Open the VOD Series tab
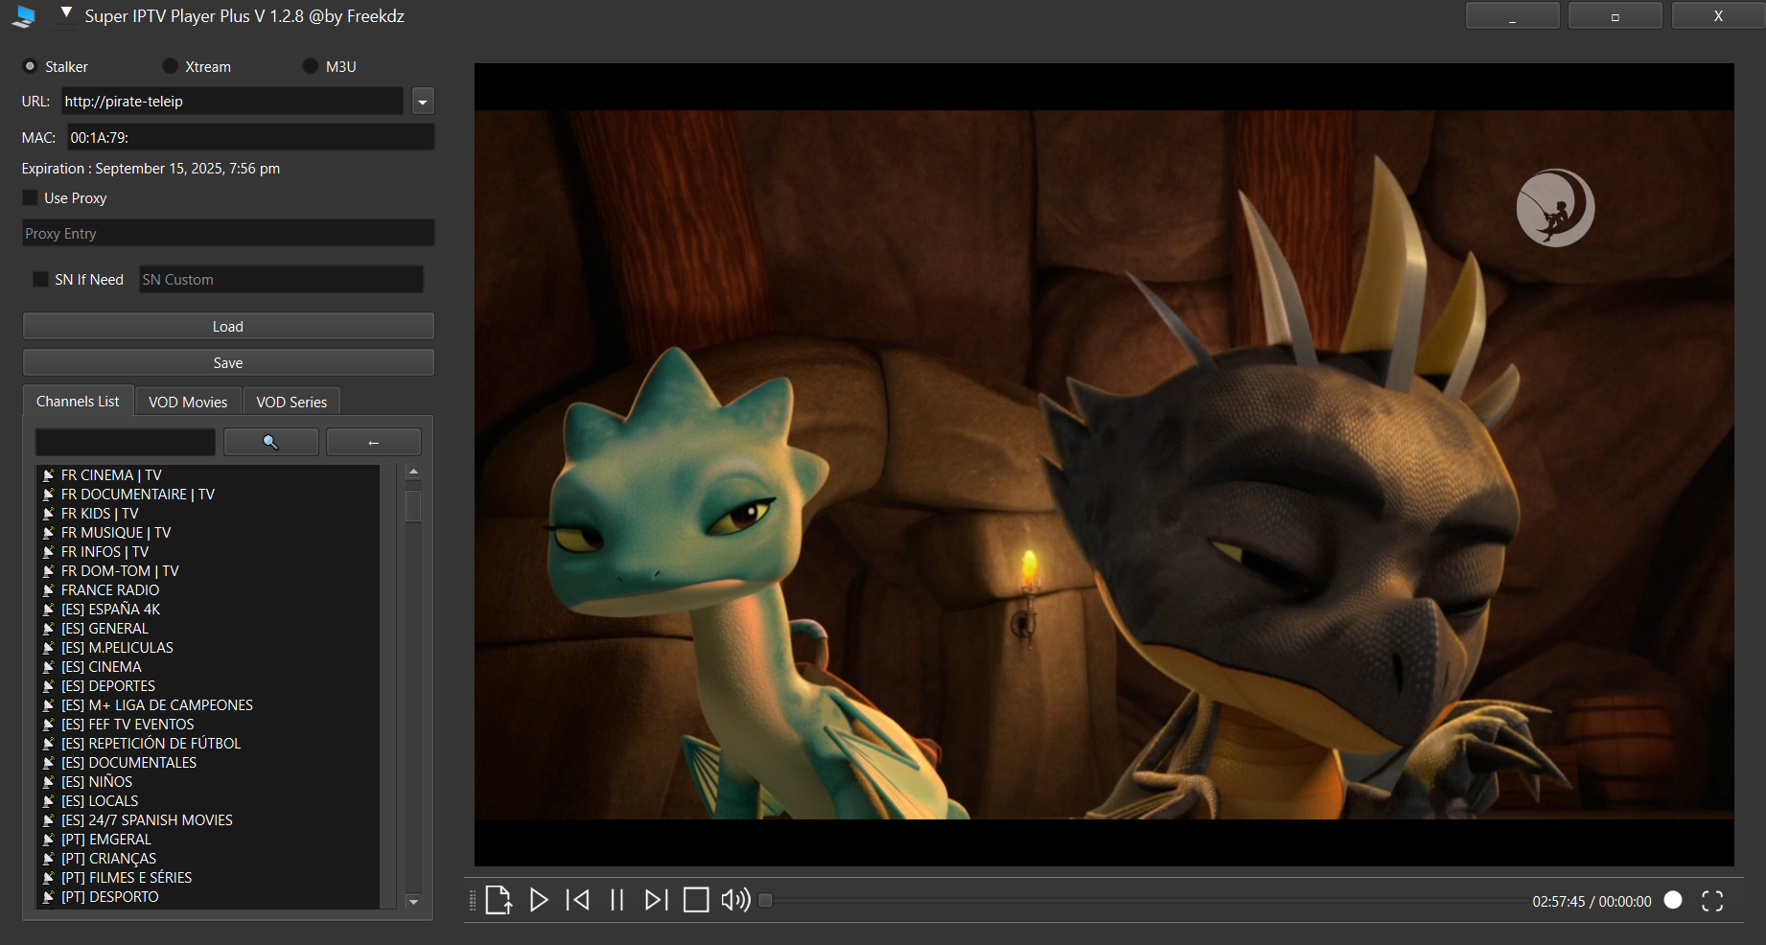The width and height of the screenshot is (1766, 945). [291, 403]
